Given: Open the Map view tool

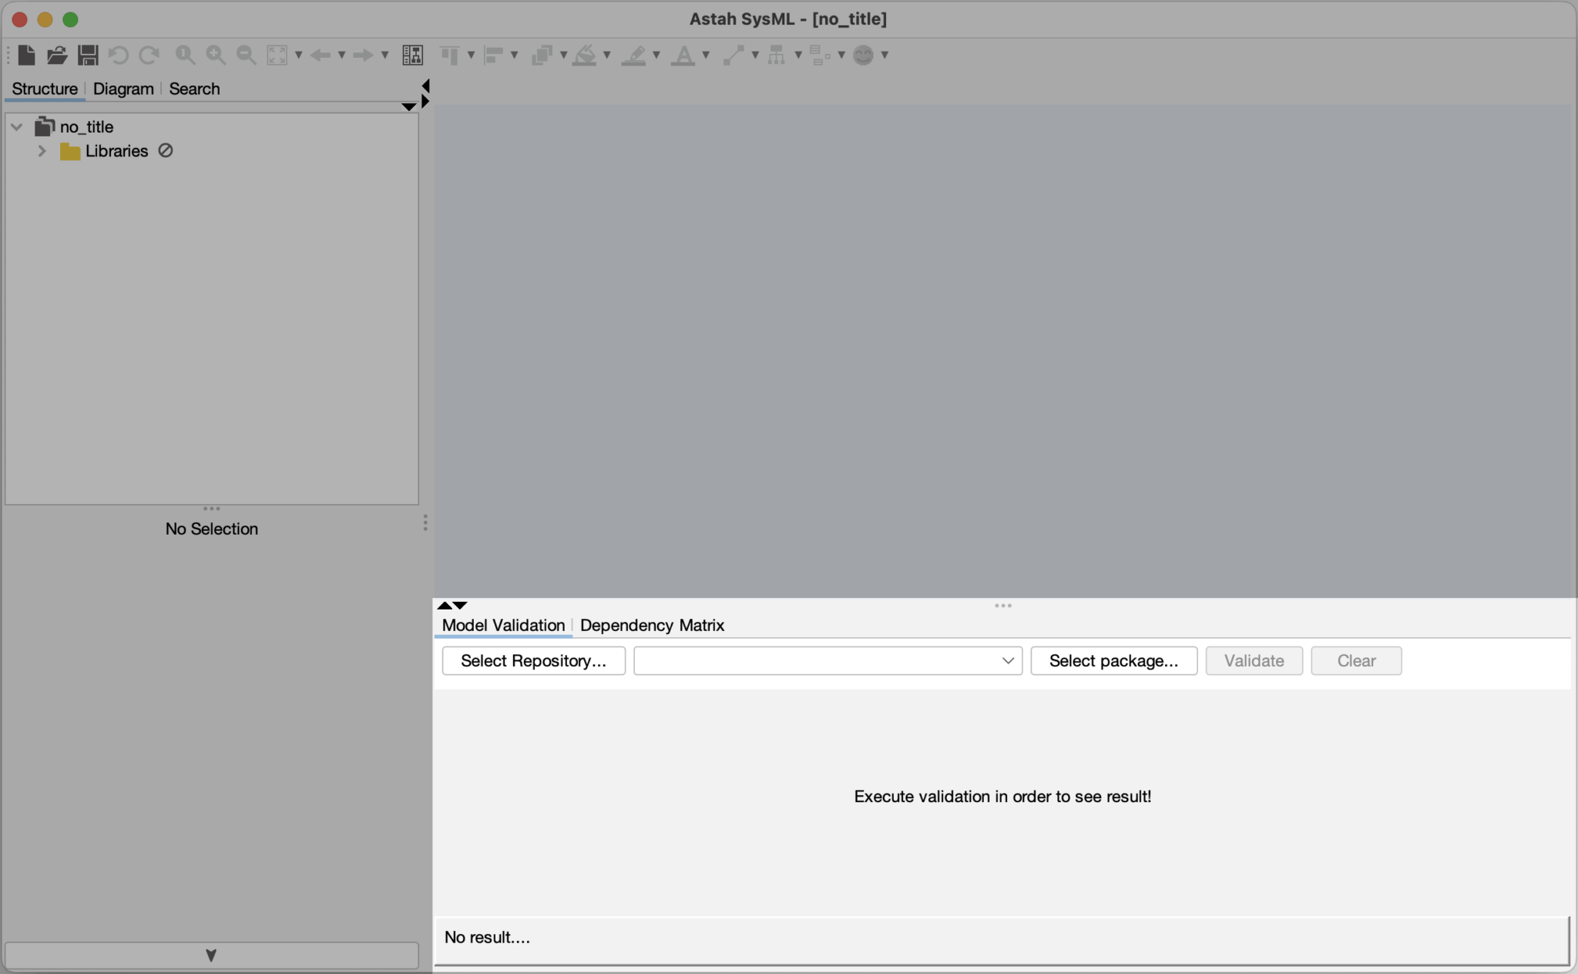Looking at the screenshot, I should pos(413,55).
